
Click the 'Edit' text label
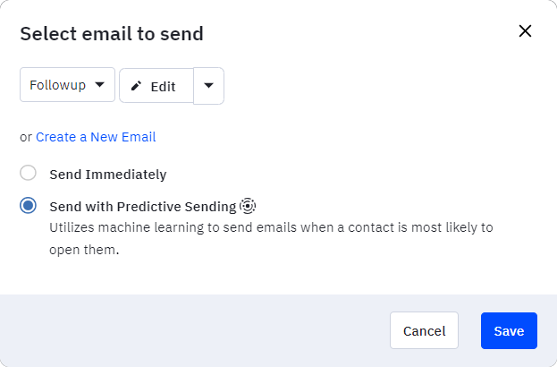[x=163, y=87]
